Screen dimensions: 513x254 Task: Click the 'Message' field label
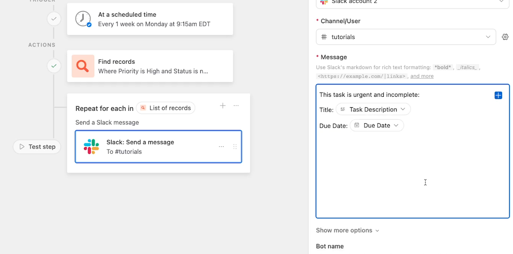pos(334,57)
